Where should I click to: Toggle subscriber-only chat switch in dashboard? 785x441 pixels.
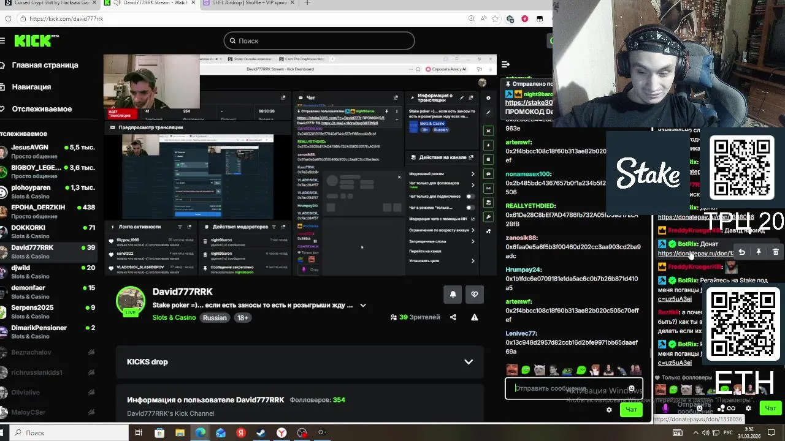pyautogui.click(x=470, y=196)
